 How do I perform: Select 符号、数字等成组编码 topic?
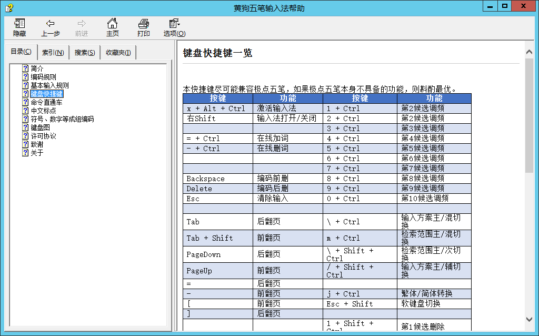click(62, 119)
